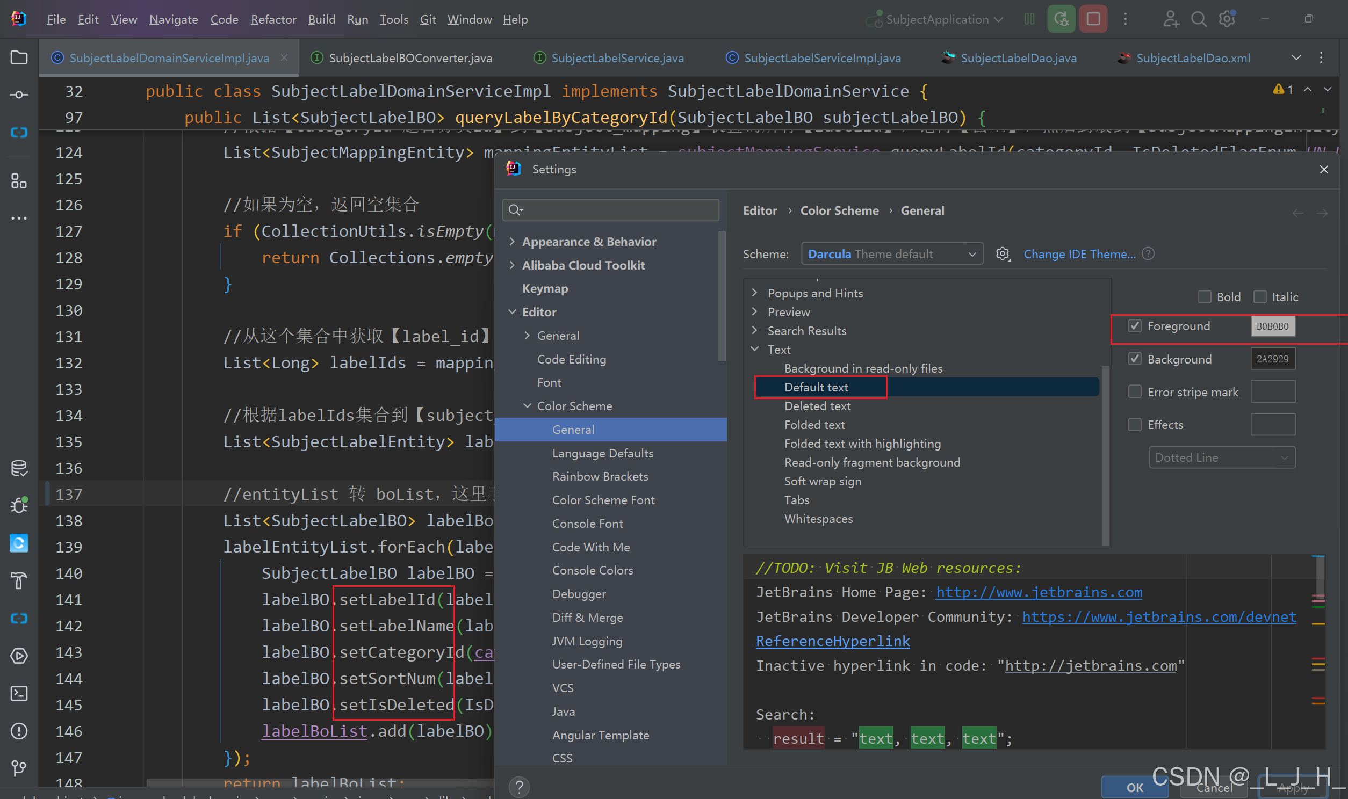1348x799 pixels.
Task: Open scheme actions gear icon
Action: click(x=1002, y=253)
